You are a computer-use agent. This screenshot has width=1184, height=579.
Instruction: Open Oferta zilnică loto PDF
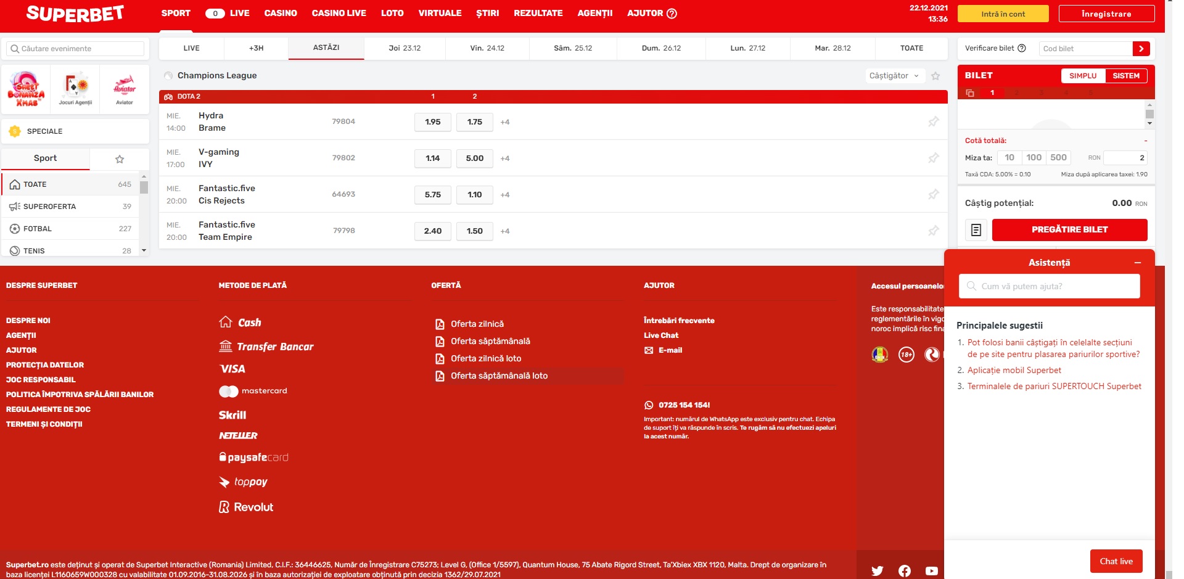point(479,358)
